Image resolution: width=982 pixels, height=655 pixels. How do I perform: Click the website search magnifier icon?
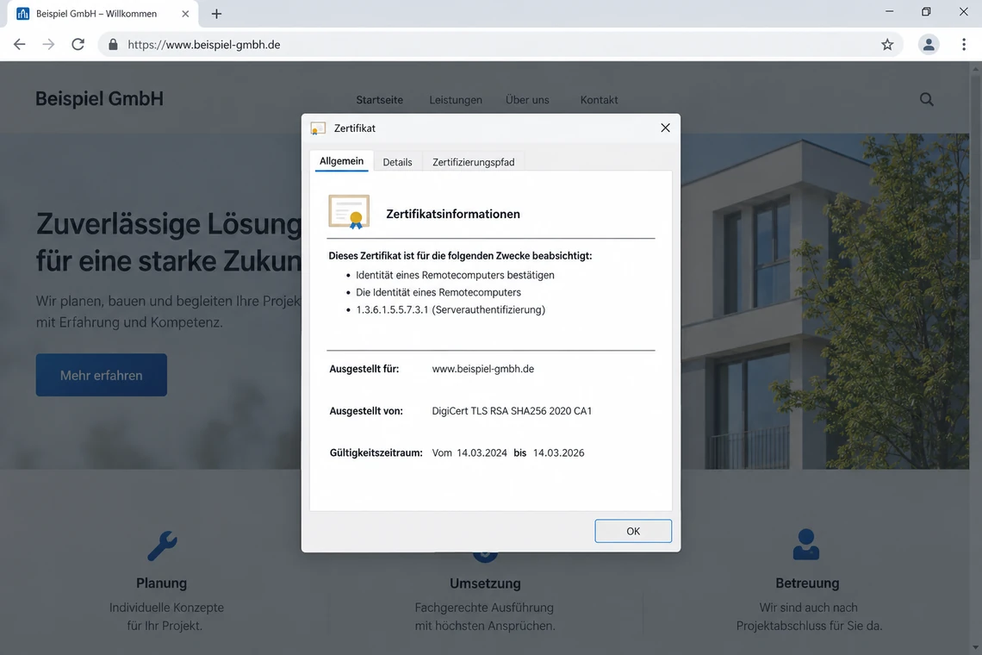[926, 99]
